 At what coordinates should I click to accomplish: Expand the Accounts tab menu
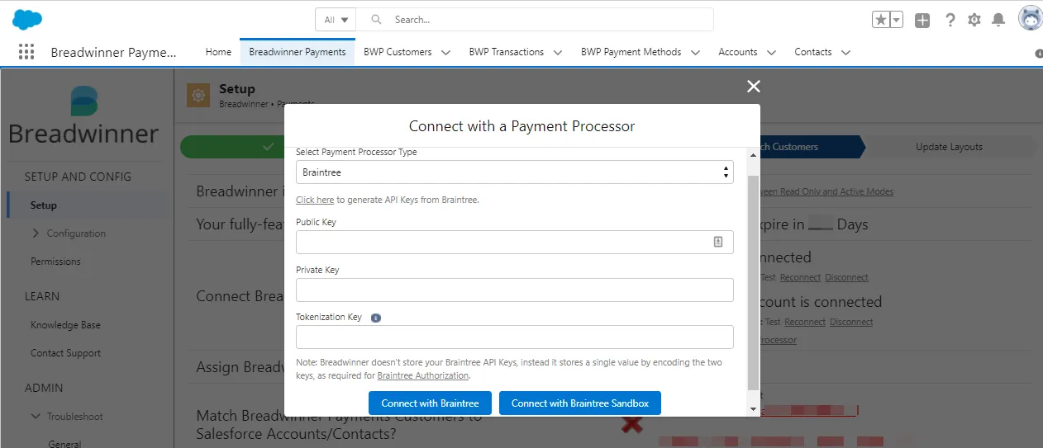[771, 52]
